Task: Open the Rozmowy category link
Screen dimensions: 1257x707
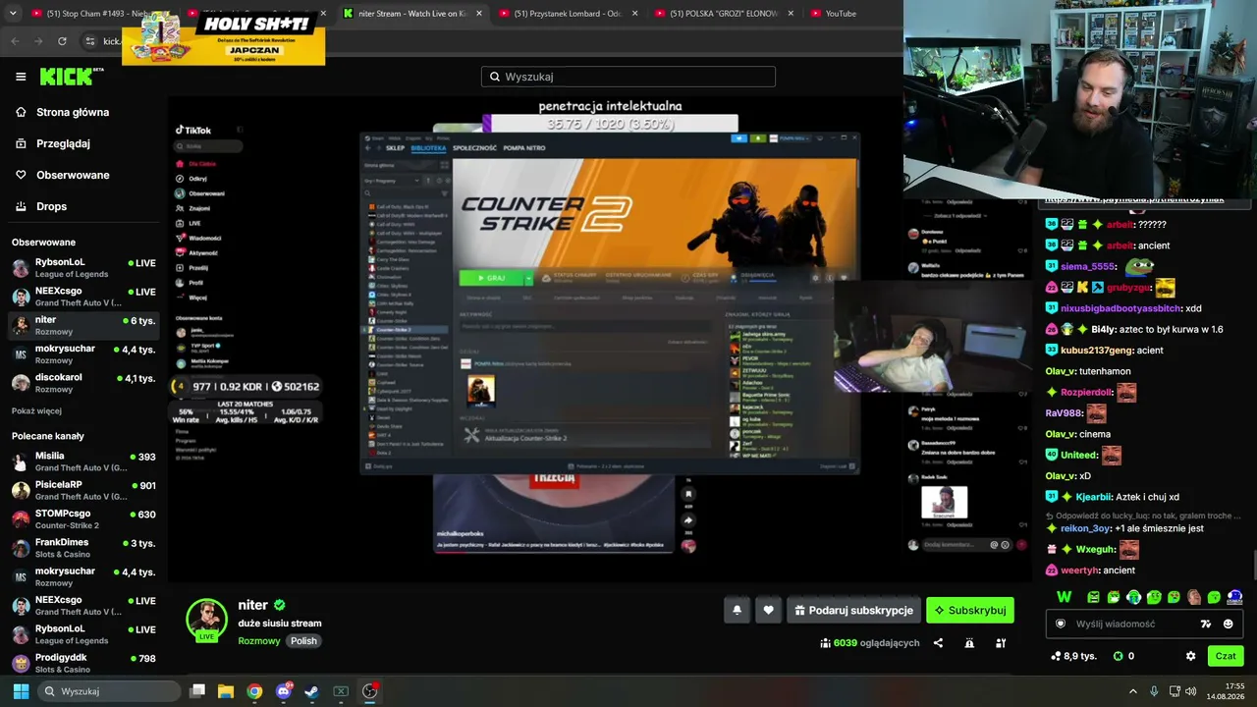Action: pos(258,641)
